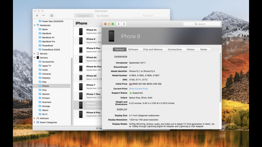Image resolution: width=262 pixels, height=147 pixels.
Task: Click the search field in Mactracker window
Action: tap(150, 16)
